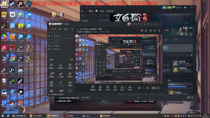The width and height of the screenshot is (210, 118).
Task: Open the 多人连麦 tool icon
Action: click(x=61, y=75)
